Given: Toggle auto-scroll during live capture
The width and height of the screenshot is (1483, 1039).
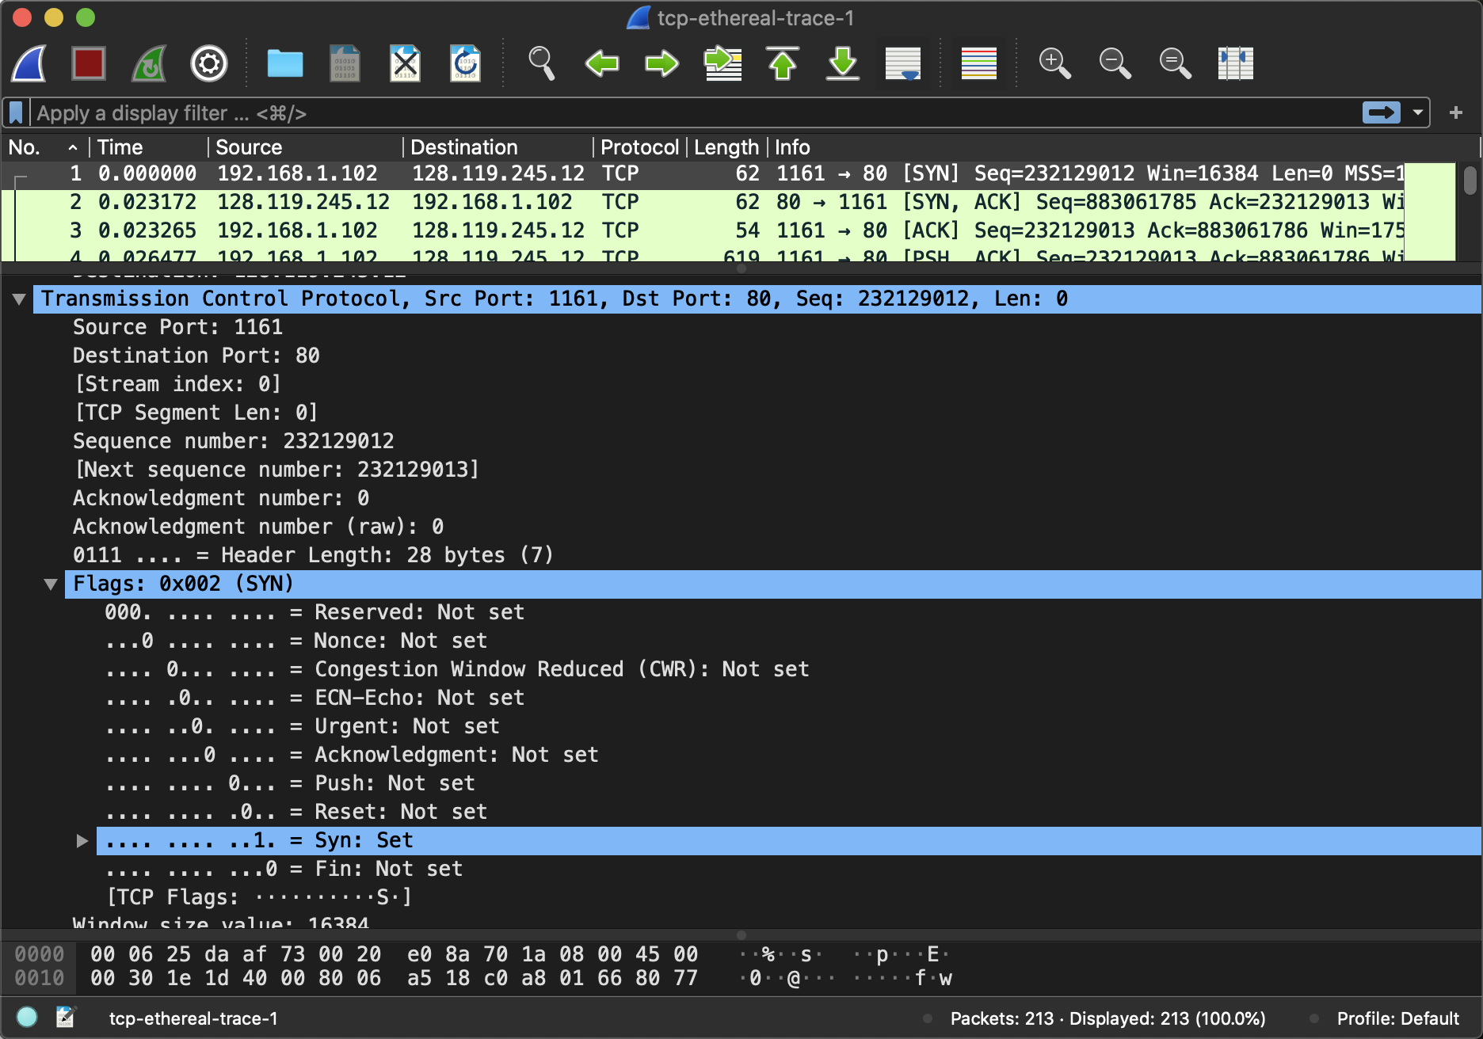Looking at the screenshot, I should [903, 63].
